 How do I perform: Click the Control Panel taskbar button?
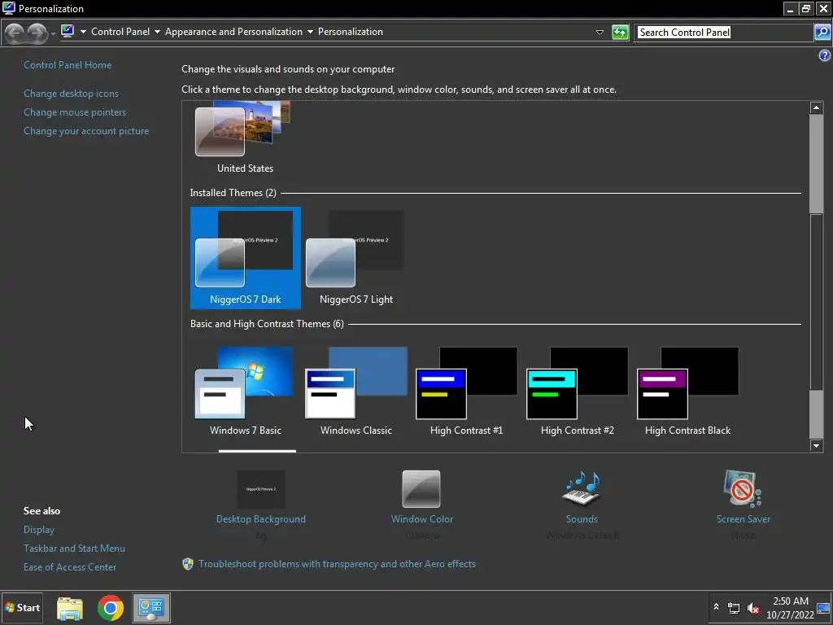point(151,608)
